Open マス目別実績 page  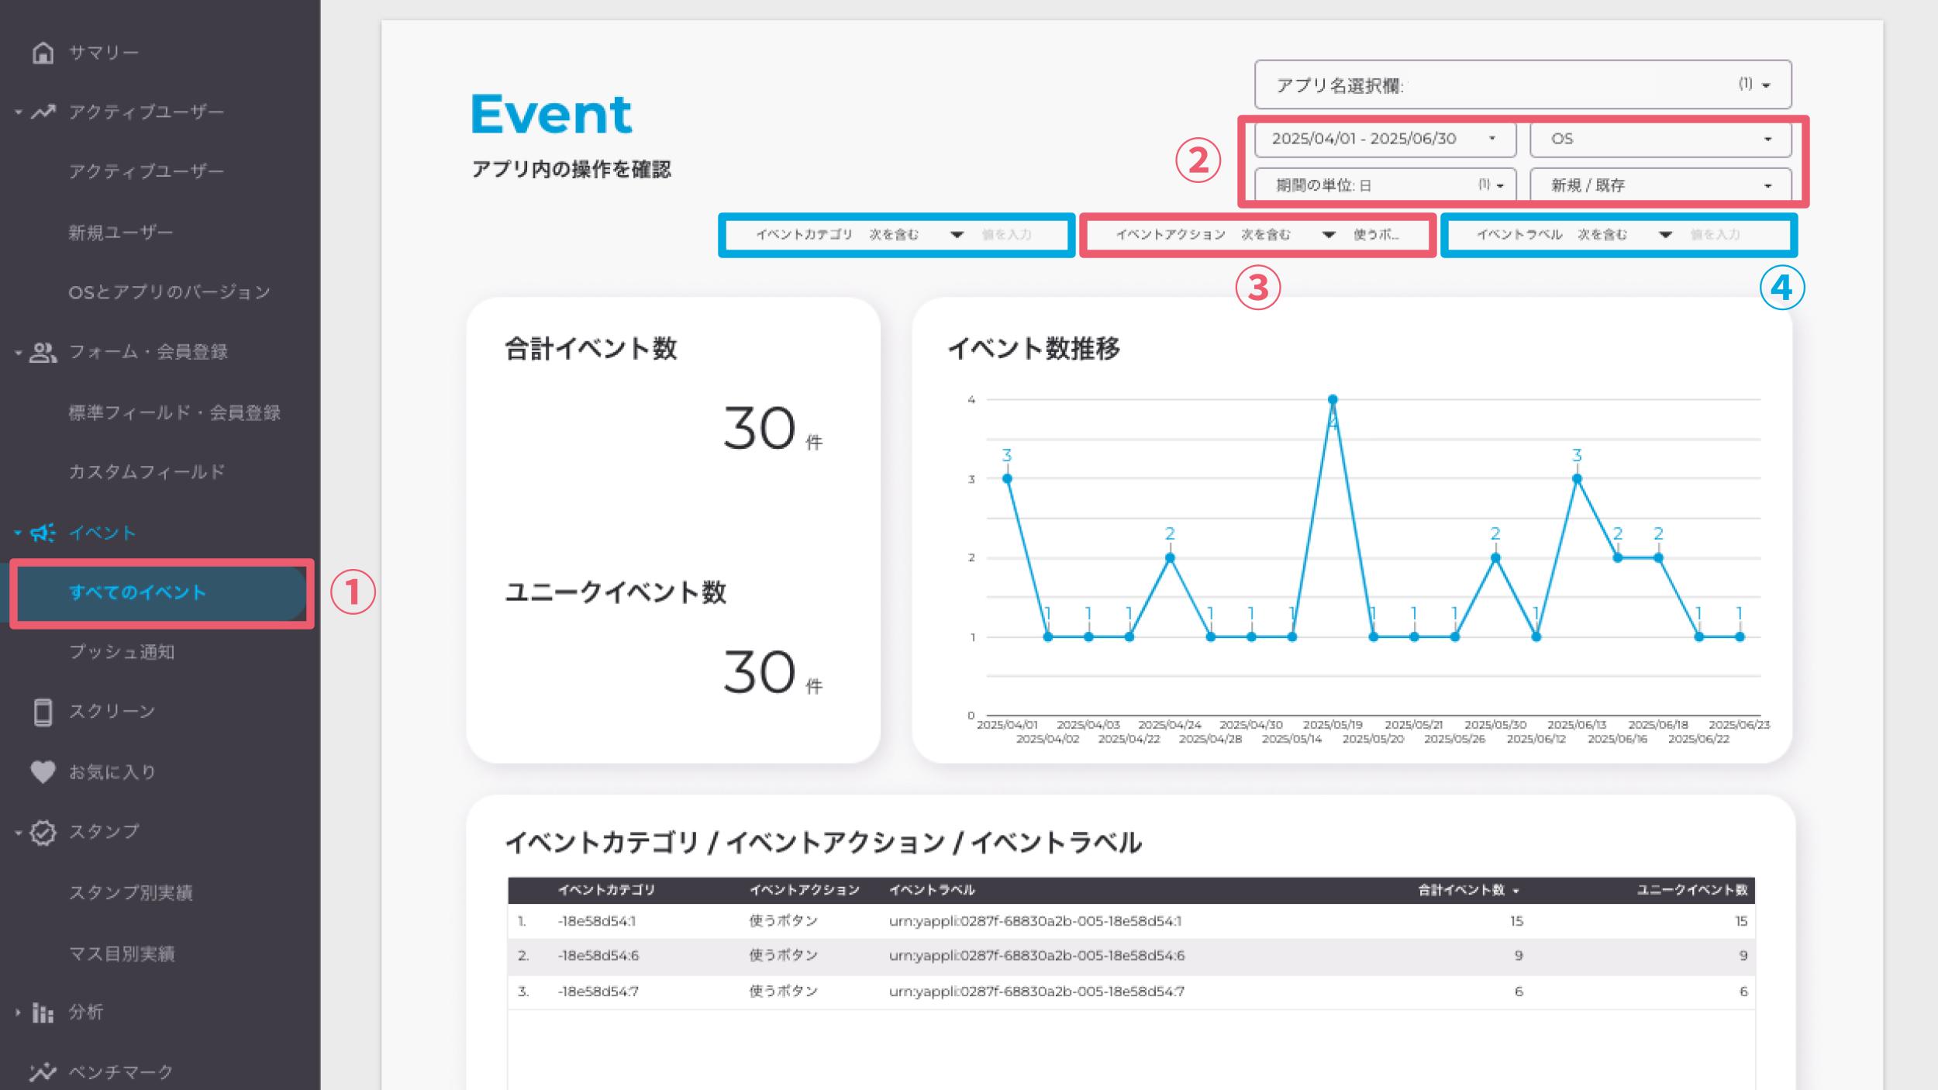[122, 953]
